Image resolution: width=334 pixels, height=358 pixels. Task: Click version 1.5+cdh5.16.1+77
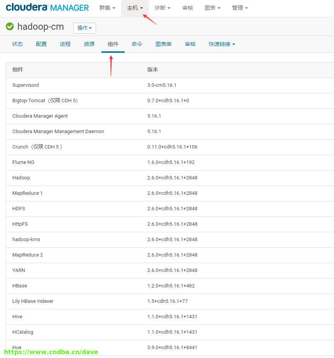[167, 301]
